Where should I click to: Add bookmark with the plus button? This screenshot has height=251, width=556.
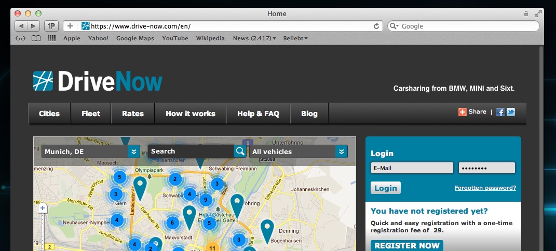point(70,26)
